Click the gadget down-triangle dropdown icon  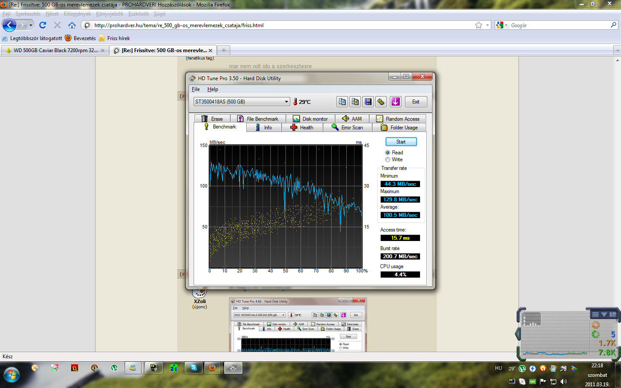604,315
